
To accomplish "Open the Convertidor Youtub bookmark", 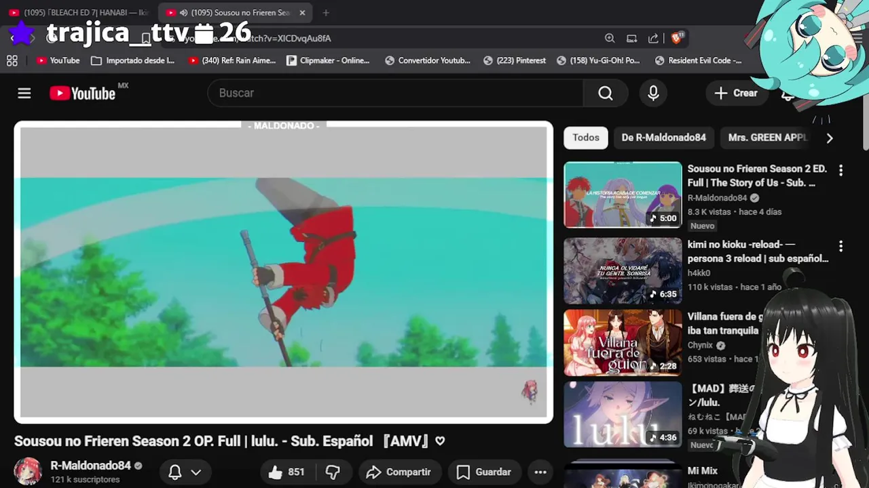I will [x=428, y=60].
